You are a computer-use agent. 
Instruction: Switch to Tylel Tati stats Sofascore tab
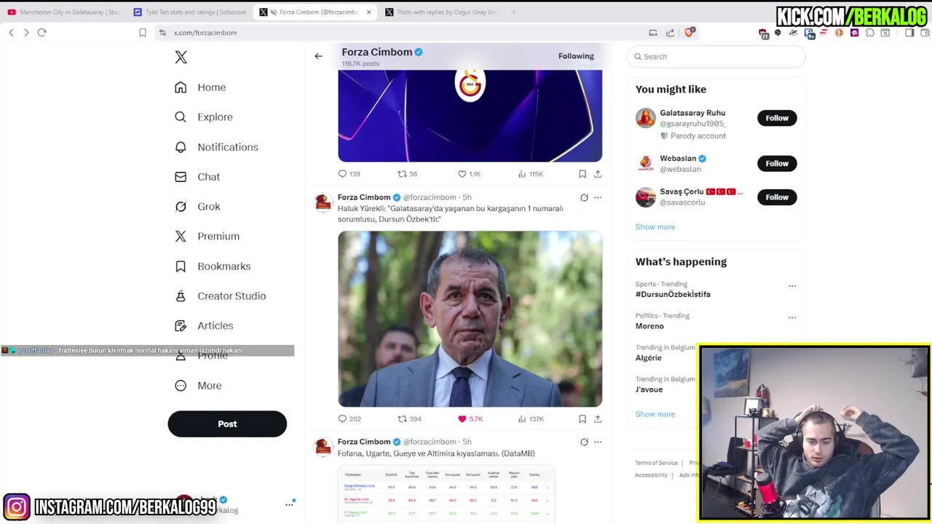(189, 12)
